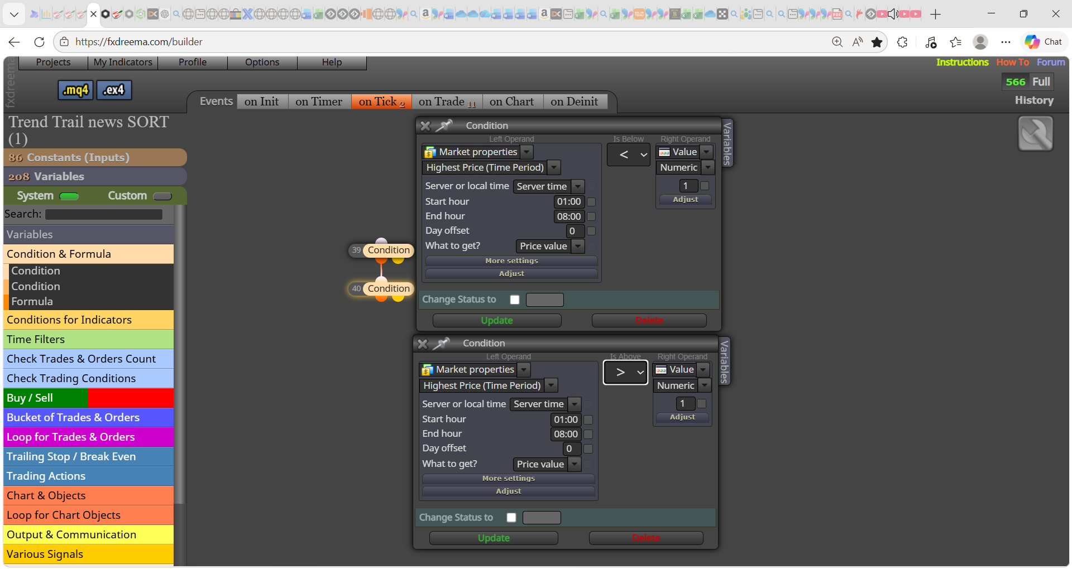This screenshot has width=1072, height=569.
Task: Toggle the Custom blocks switch
Action: [162, 196]
